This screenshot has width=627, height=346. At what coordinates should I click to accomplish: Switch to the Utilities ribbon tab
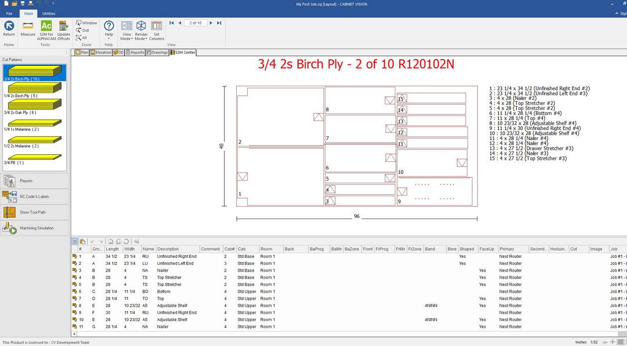[x=49, y=13]
